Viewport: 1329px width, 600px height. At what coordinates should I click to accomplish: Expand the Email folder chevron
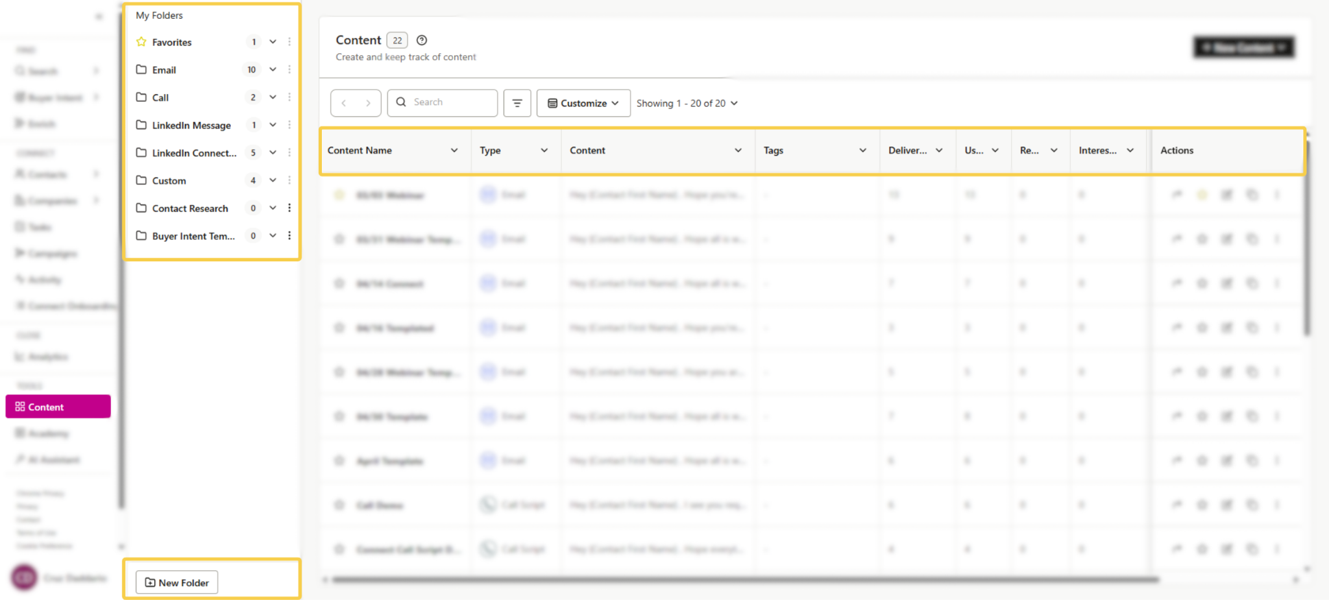(273, 69)
